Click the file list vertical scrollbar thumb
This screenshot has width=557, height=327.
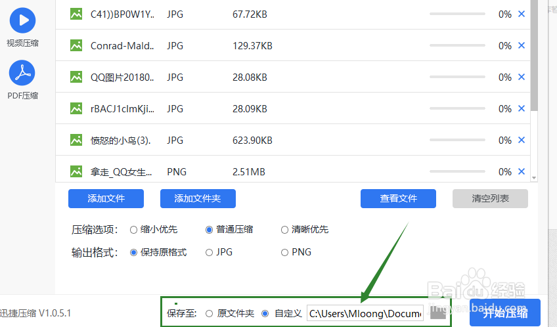point(534,55)
